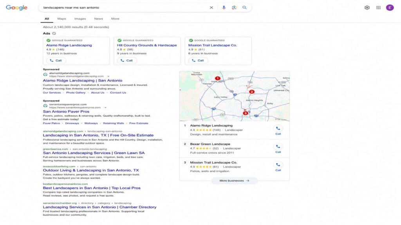Click the Google logo
This screenshot has width=401, height=225.
[x=16, y=8]
